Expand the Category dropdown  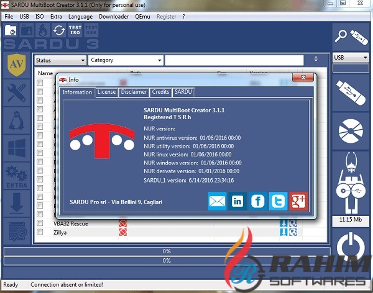coord(126,60)
